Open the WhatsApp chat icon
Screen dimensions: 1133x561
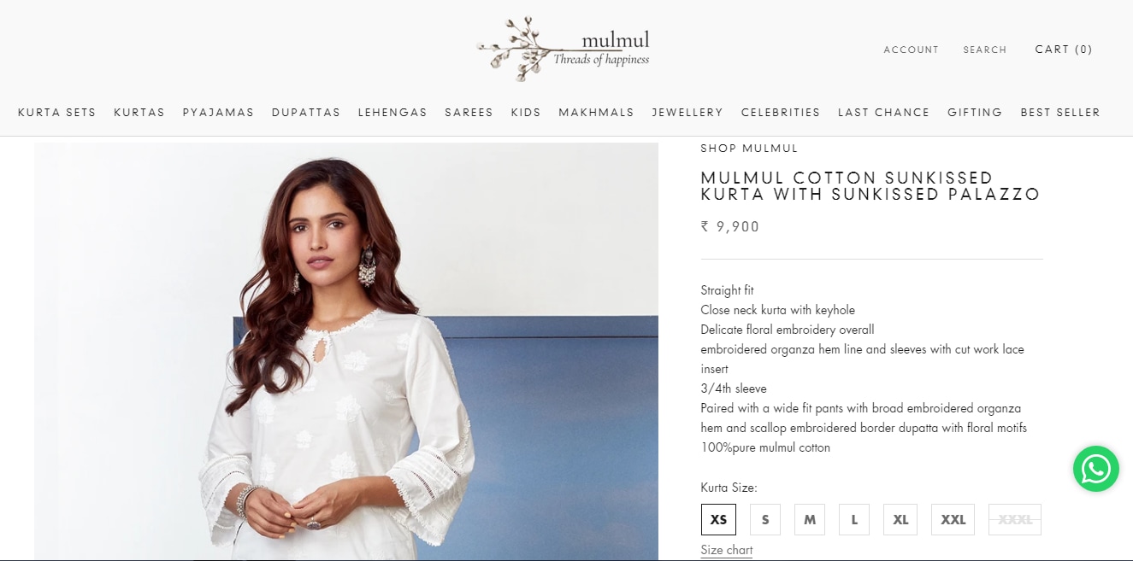pyautogui.click(x=1096, y=469)
